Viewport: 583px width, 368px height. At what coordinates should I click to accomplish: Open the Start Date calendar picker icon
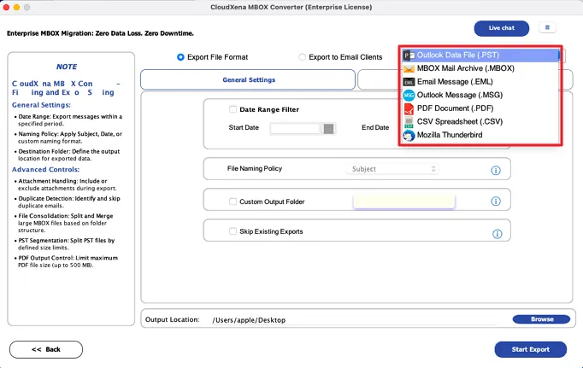click(328, 129)
